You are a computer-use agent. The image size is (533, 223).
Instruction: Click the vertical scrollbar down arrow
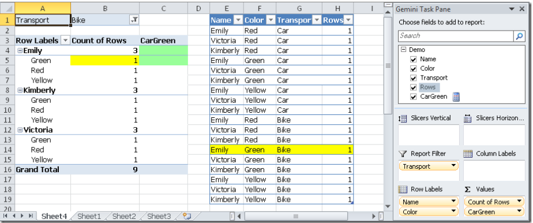[387, 206]
